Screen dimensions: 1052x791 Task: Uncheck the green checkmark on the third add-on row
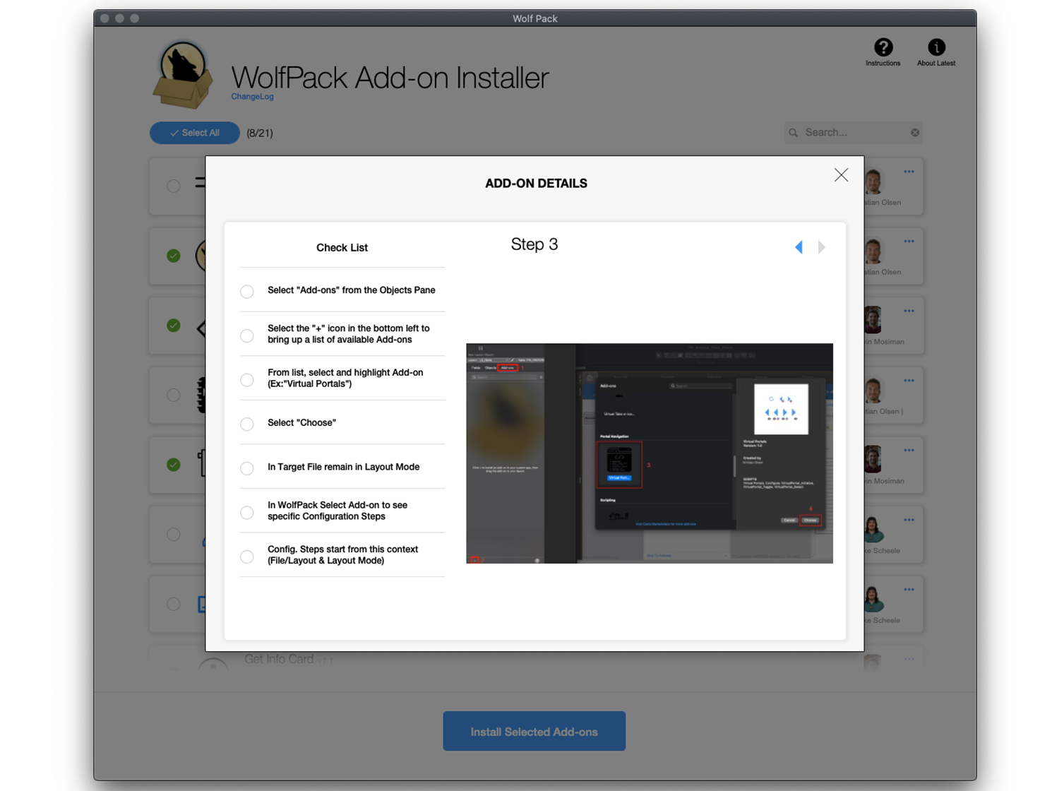[174, 326]
